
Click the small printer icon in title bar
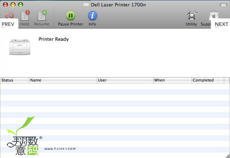click(86, 5)
